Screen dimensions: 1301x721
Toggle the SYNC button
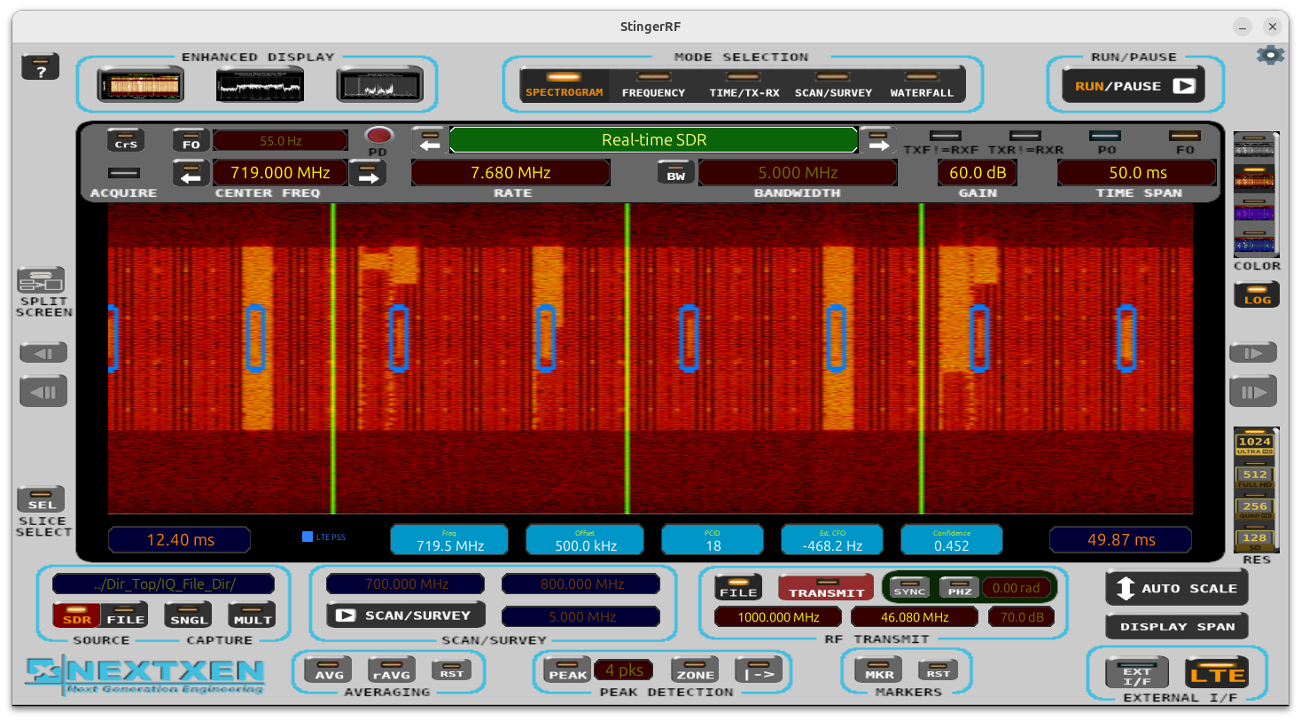909,587
